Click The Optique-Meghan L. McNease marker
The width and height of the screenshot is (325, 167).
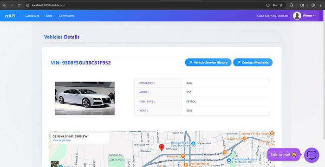point(228,160)
